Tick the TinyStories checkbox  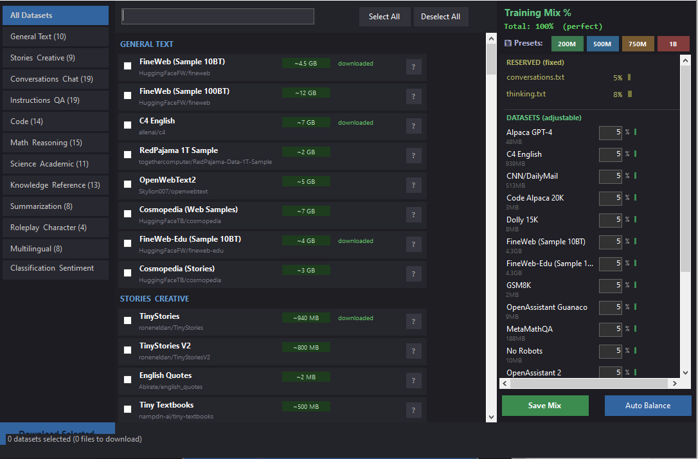[127, 321]
